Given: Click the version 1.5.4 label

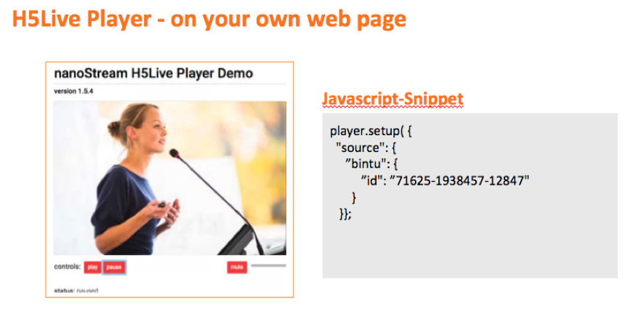Looking at the screenshot, I should (x=73, y=92).
